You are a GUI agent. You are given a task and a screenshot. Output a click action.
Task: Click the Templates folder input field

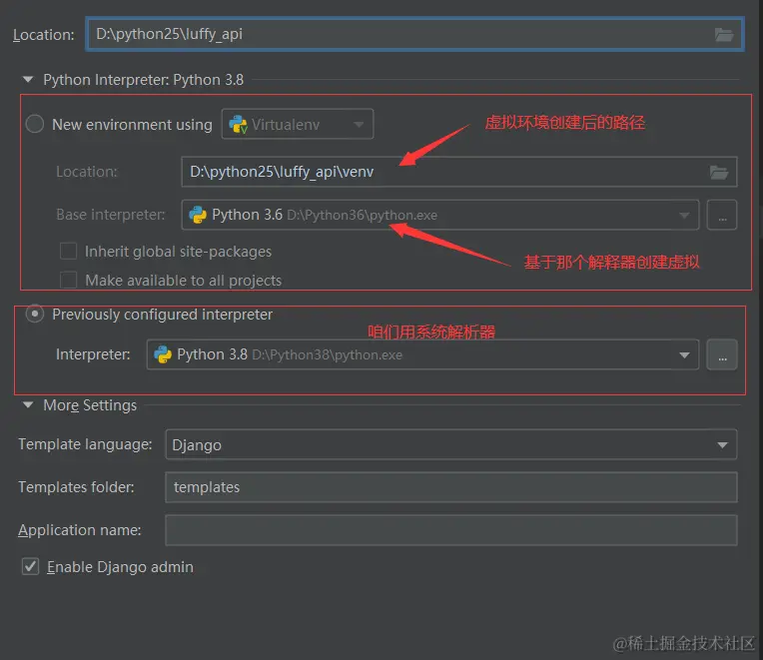tap(451, 487)
